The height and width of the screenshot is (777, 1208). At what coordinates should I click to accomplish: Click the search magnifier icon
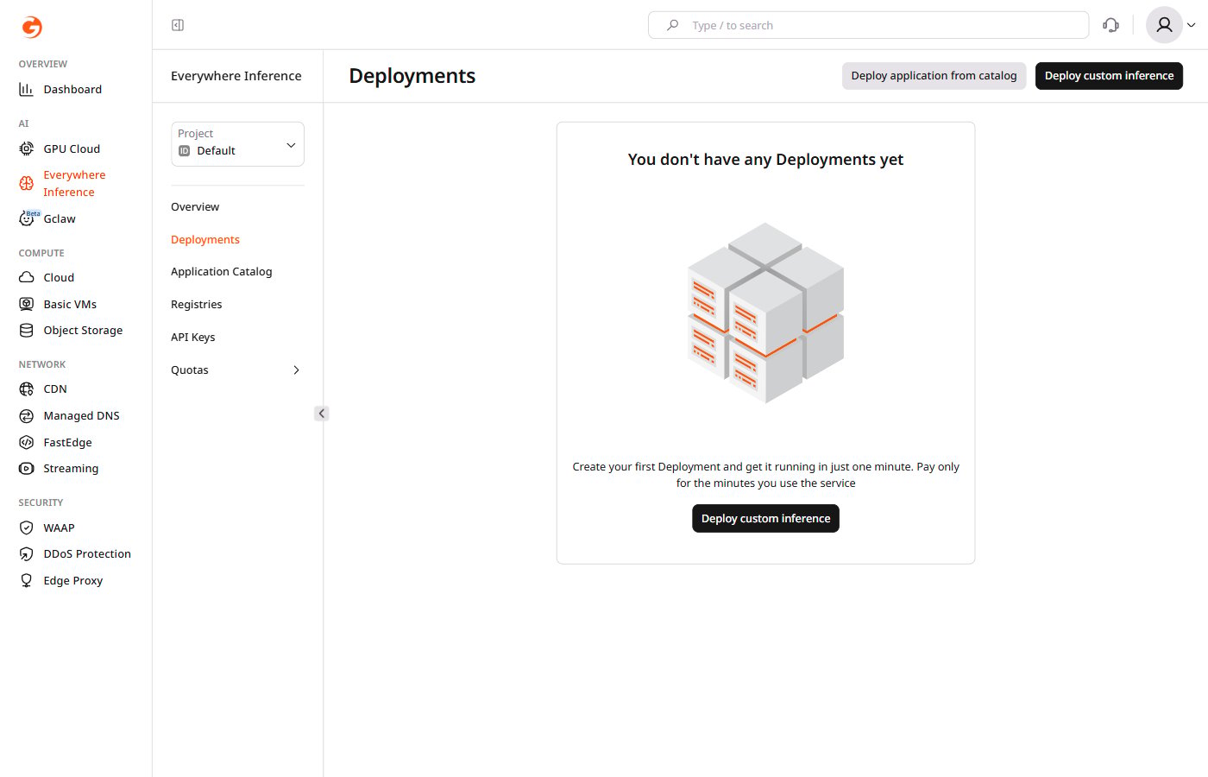[x=673, y=25]
